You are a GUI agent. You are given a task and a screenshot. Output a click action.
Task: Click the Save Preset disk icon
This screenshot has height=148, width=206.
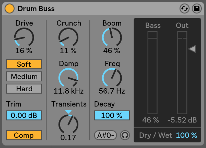[197, 9]
